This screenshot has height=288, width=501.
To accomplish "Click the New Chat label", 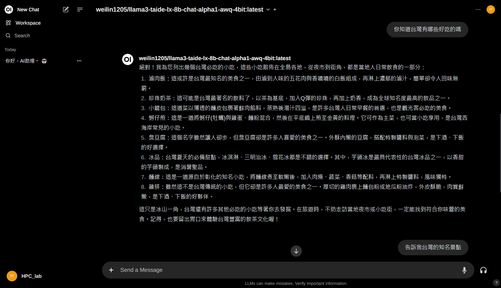I will (28, 9).
